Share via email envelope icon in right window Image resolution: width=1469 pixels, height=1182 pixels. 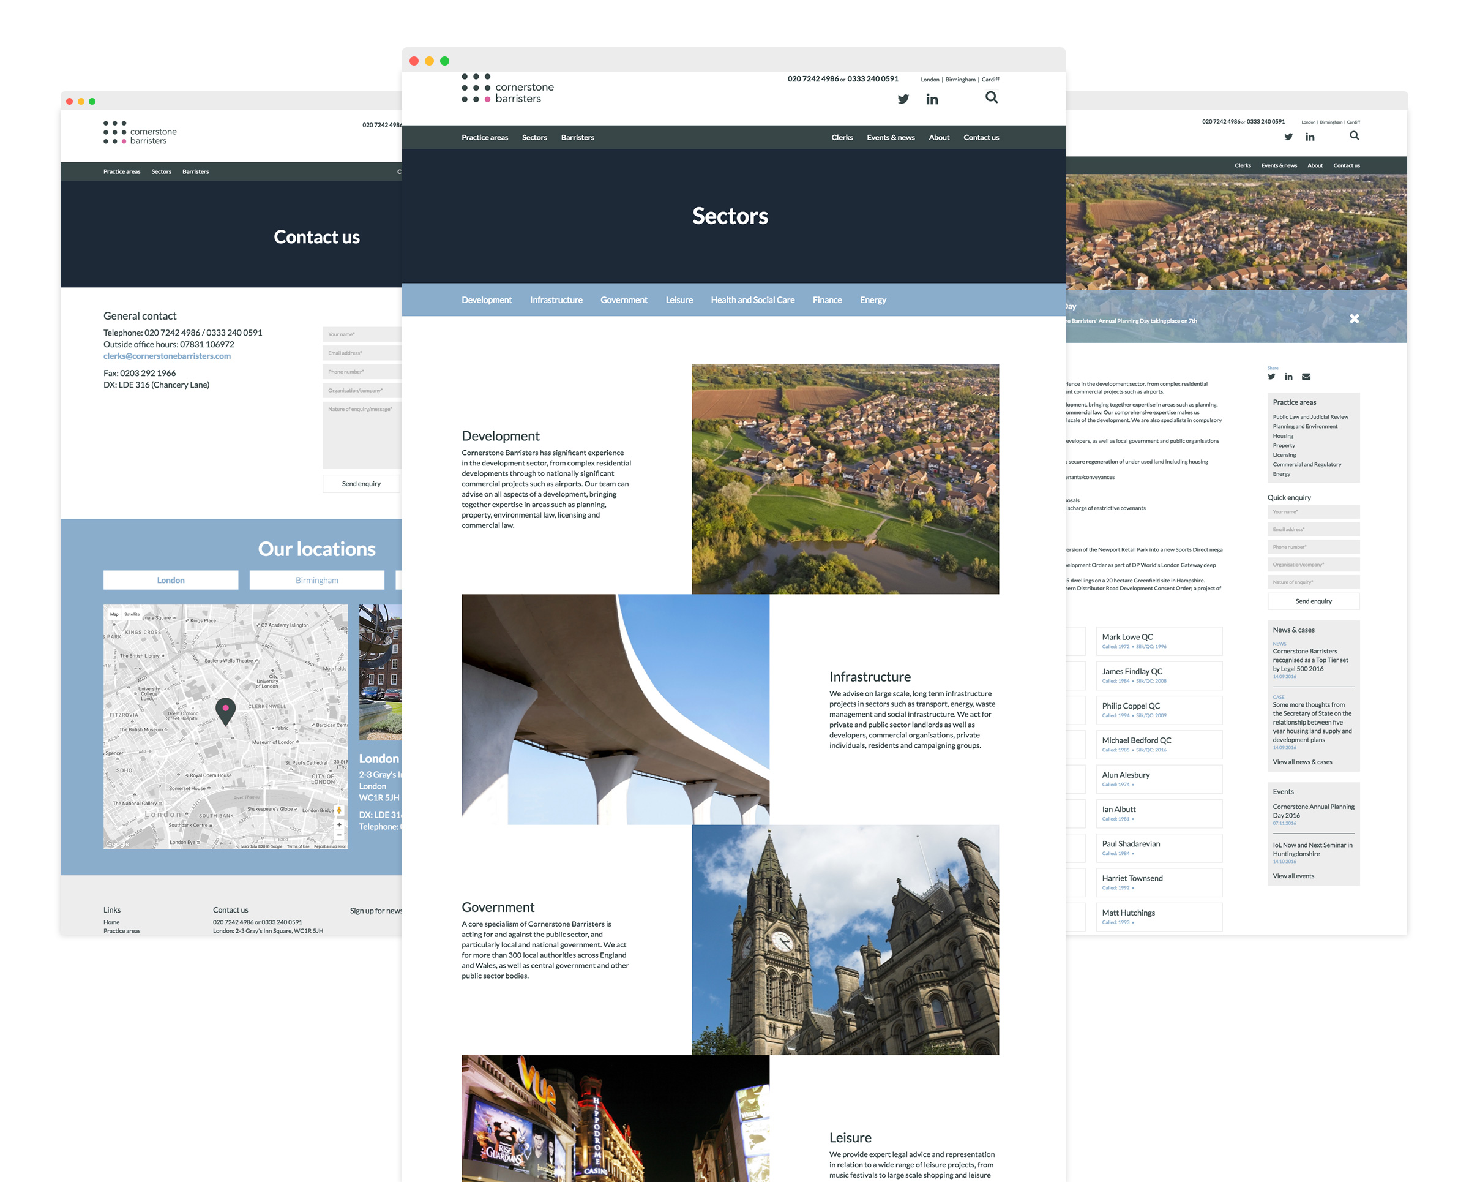pyautogui.click(x=1306, y=376)
